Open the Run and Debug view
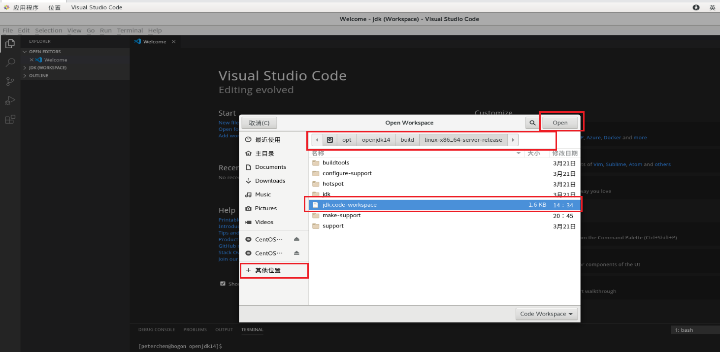This screenshot has width=720, height=352. pos(10,100)
